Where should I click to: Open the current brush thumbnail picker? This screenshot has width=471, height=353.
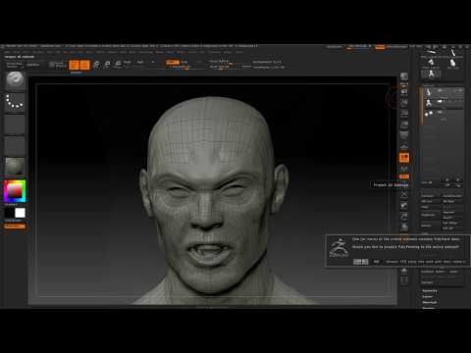click(15, 80)
